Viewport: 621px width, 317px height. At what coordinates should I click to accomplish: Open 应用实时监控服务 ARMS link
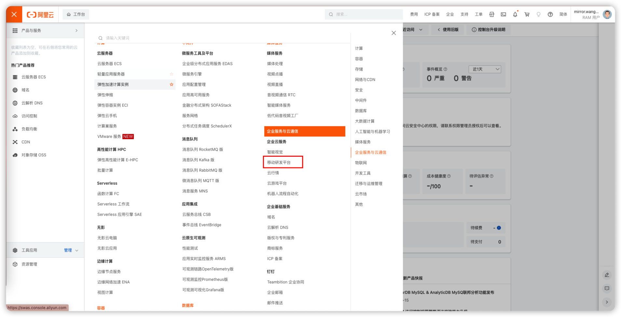point(204,259)
